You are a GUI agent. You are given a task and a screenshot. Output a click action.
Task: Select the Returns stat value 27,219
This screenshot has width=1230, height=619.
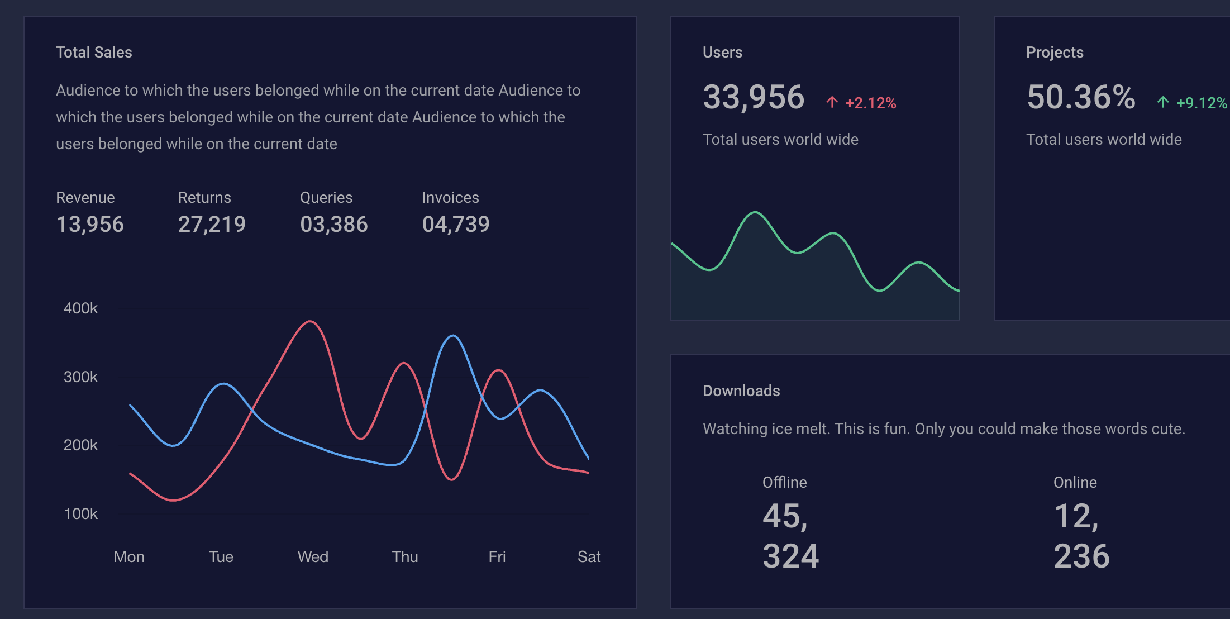(x=212, y=224)
